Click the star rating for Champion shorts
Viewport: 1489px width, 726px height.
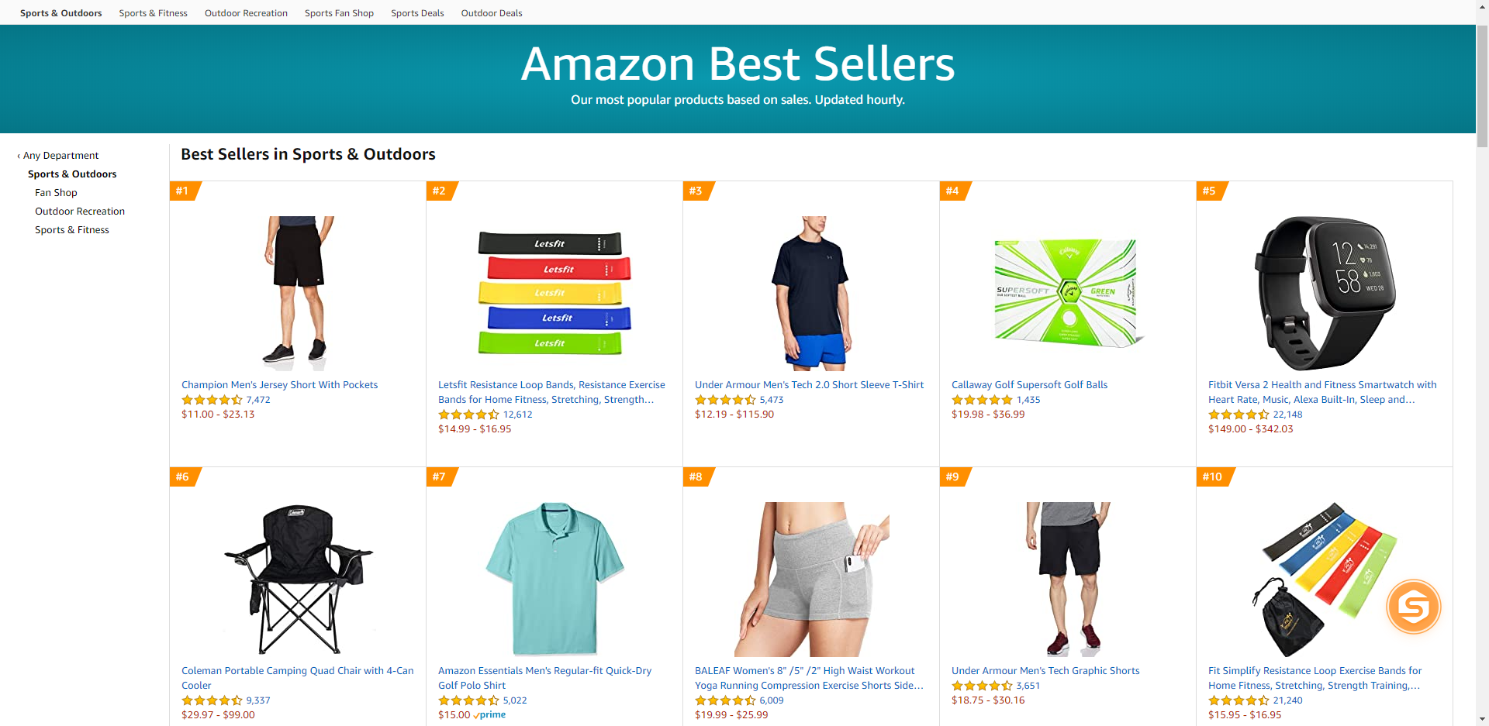[212, 400]
